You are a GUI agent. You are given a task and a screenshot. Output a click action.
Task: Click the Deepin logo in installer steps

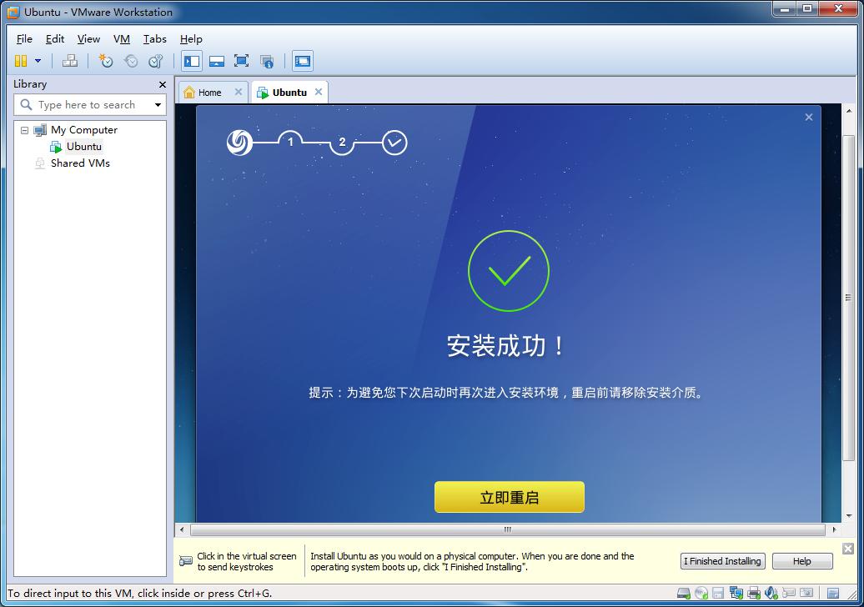click(x=239, y=143)
